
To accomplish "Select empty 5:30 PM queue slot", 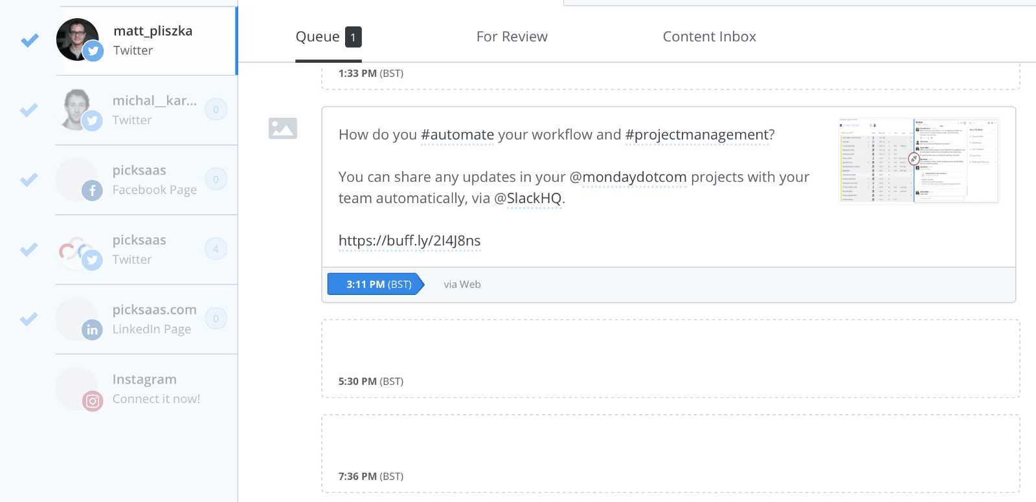I will (671, 358).
